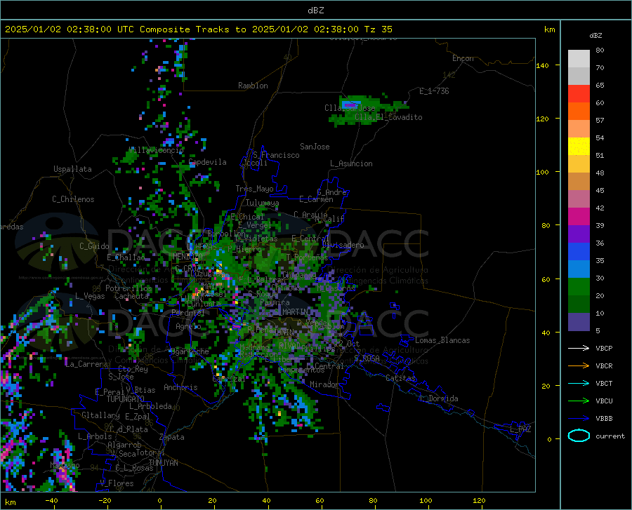Select the TUPUNGATO map label
632x510 pixels.
click(126, 399)
